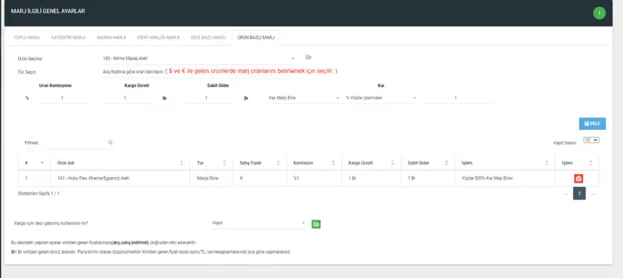Open the Ürün Seçiniz product dropdown

pyautogui.click(x=199, y=58)
